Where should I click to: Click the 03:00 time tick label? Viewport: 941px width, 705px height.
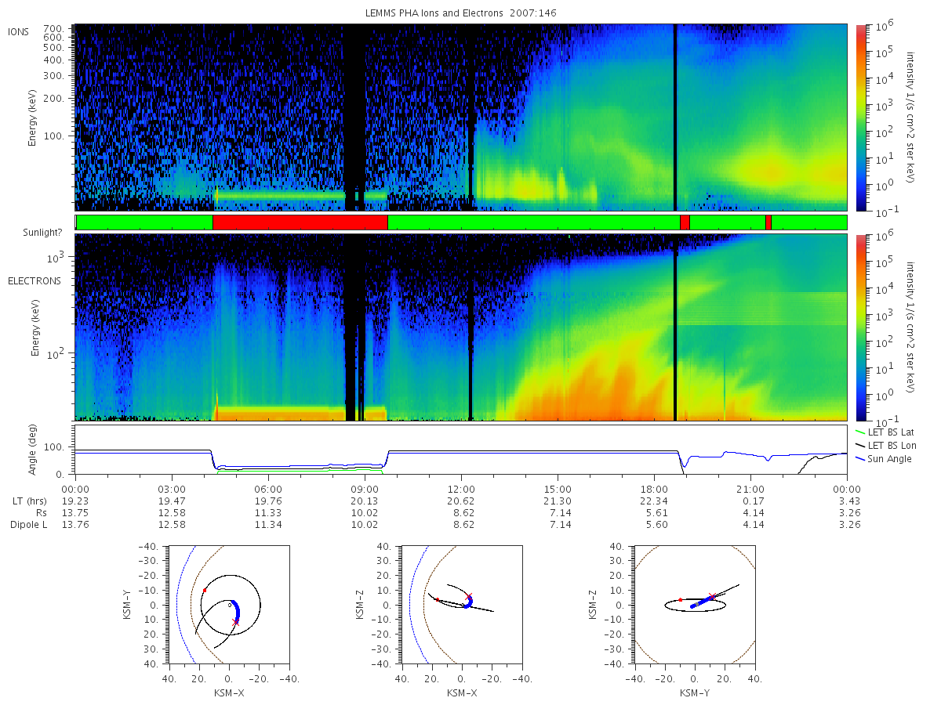click(172, 488)
